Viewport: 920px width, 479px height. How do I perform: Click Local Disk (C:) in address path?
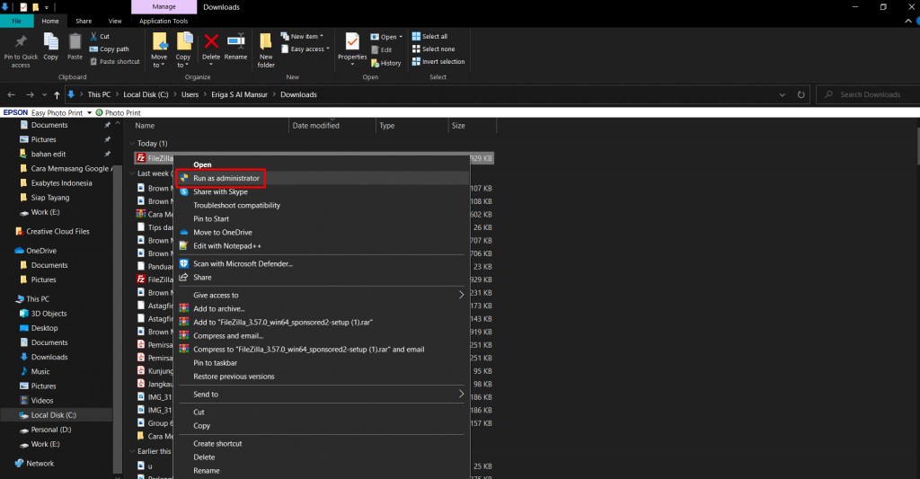coord(146,94)
